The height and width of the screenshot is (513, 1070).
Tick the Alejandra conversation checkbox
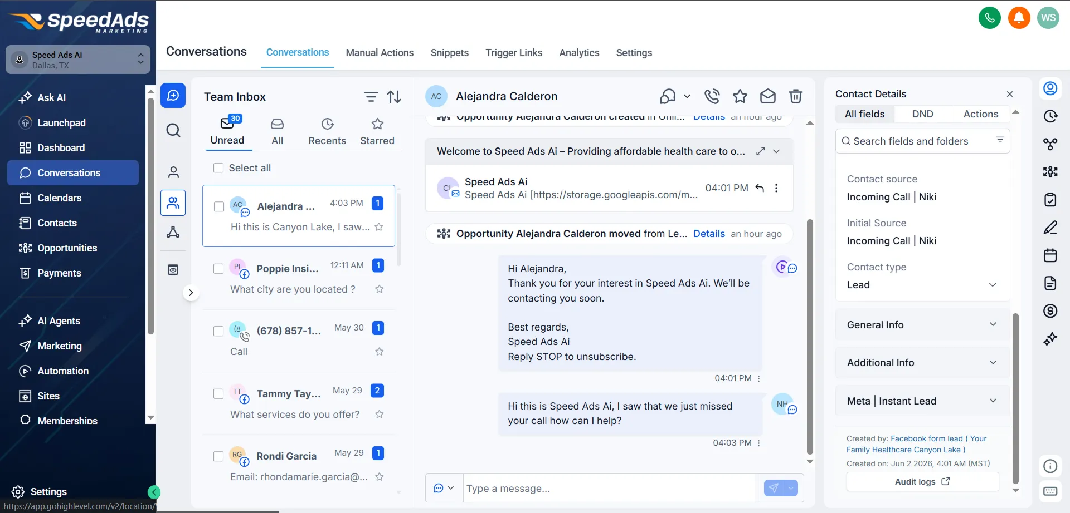click(x=219, y=206)
